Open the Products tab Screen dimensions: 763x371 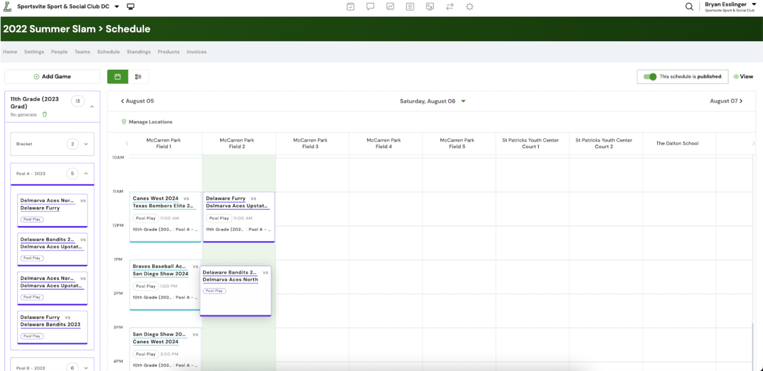click(168, 52)
